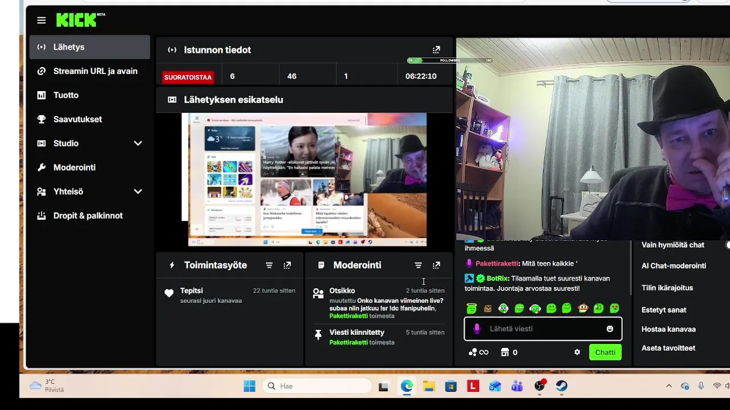
Task: Insert the red-capped mushroom emote
Action: point(583,309)
